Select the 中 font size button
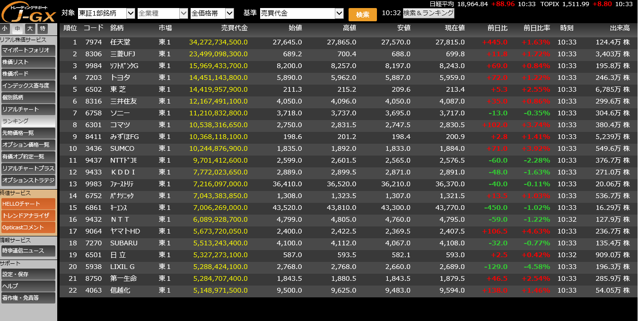This screenshot has width=638, height=321. (17, 29)
